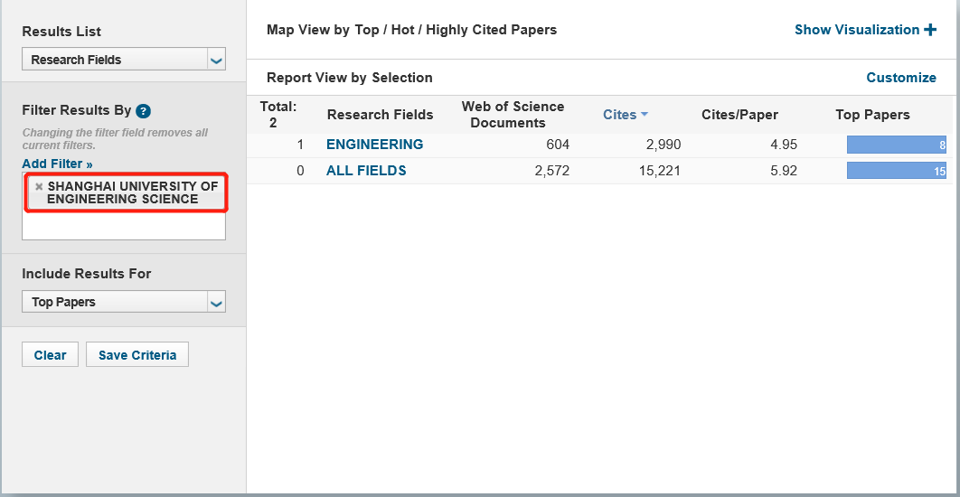Click the Web of Science Documents header
This screenshot has height=497, width=960.
(513, 115)
